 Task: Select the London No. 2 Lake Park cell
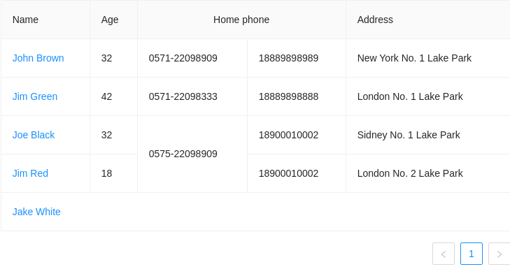(x=428, y=173)
